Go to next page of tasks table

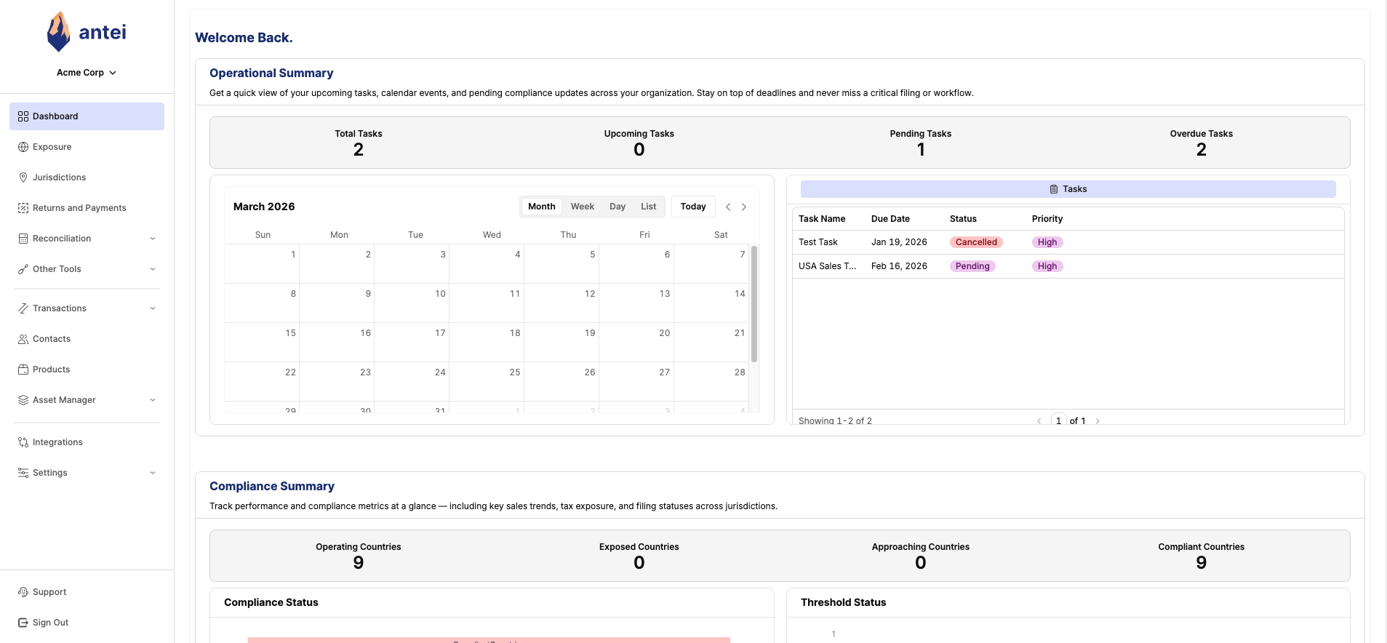[1098, 420]
